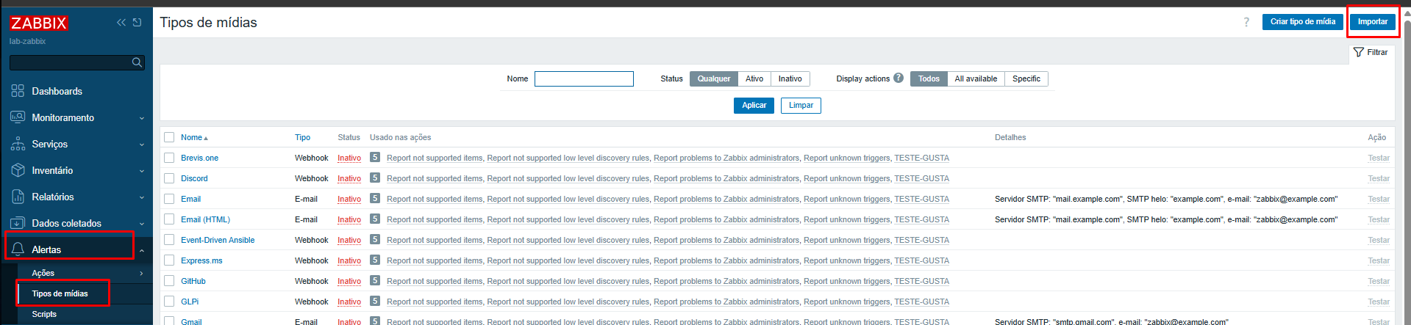Viewport: 1411px width, 325px height.
Task: Check the Discord media type checkbox
Action: [x=169, y=178]
